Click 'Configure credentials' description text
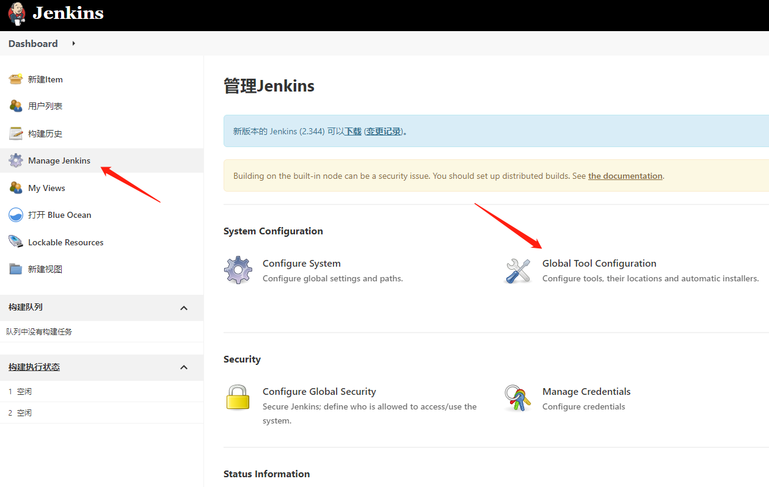The image size is (769, 487). pyautogui.click(x=584, y=406)
